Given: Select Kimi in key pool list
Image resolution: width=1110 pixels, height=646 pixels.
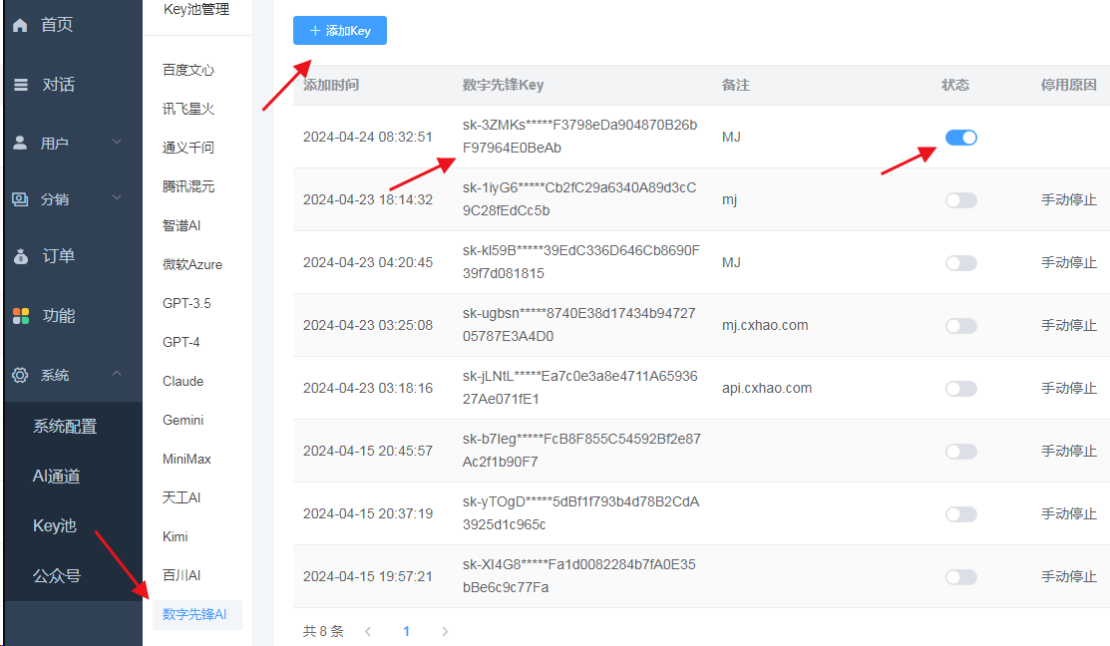Looking at the screenshot, I should 175,537.
